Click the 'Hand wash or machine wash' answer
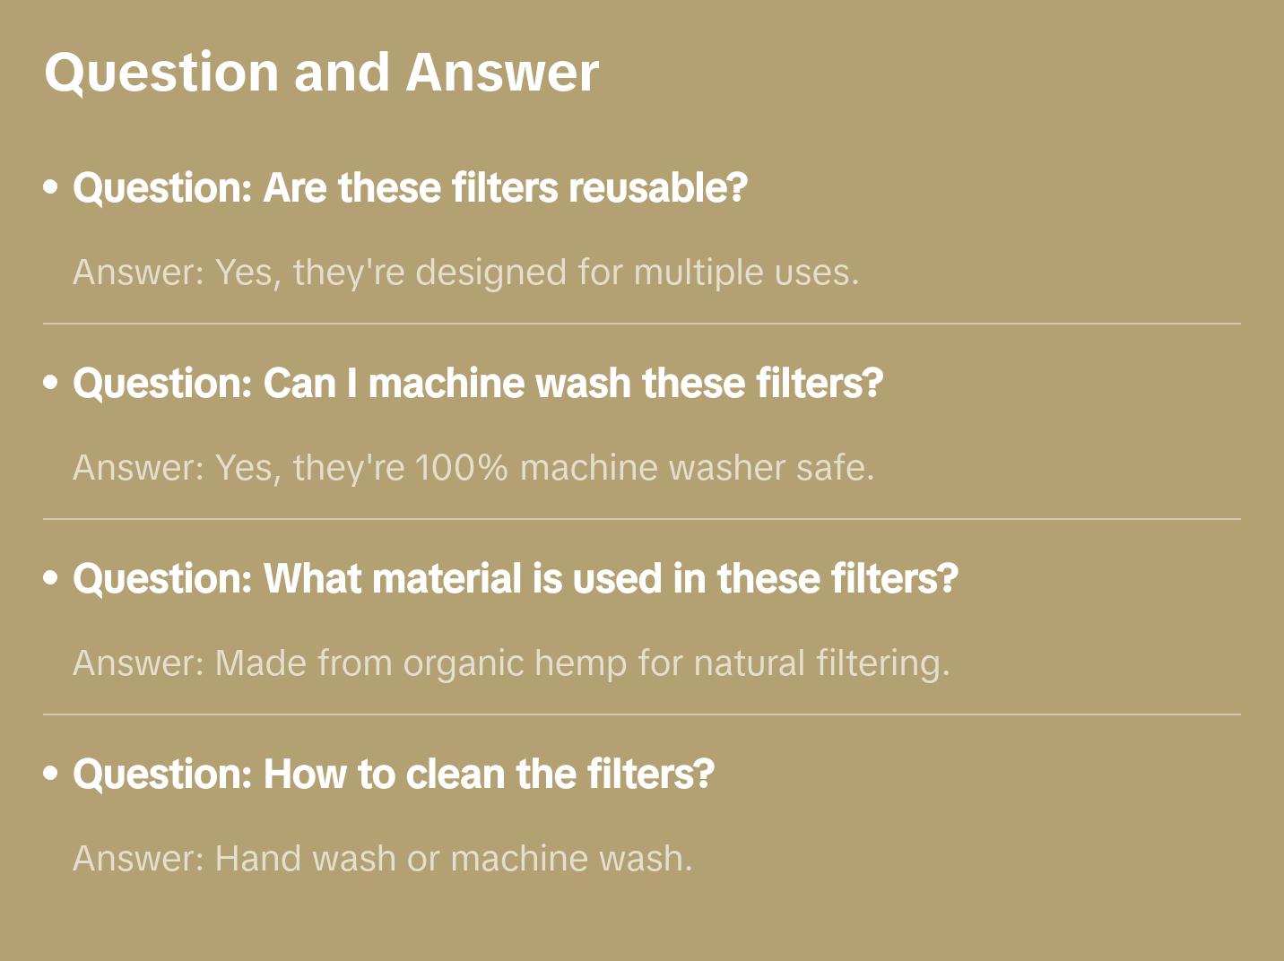Viewport: 1284px width, 961px height. click(x=383, y=859)
